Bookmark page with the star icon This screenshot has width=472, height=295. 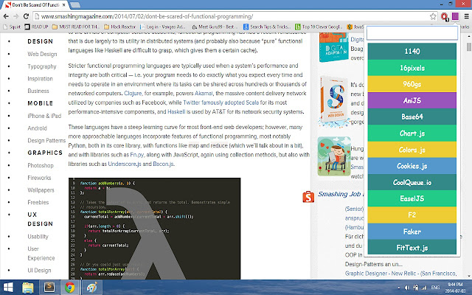tap(433, 16)
